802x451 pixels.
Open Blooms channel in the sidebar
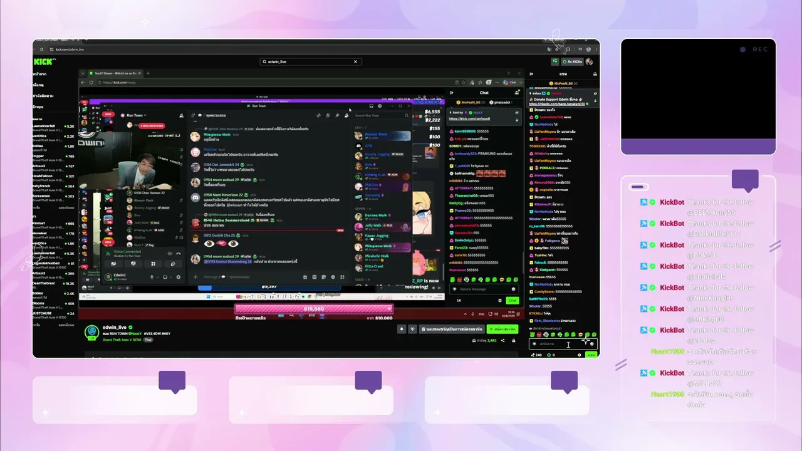coord(53,304)
